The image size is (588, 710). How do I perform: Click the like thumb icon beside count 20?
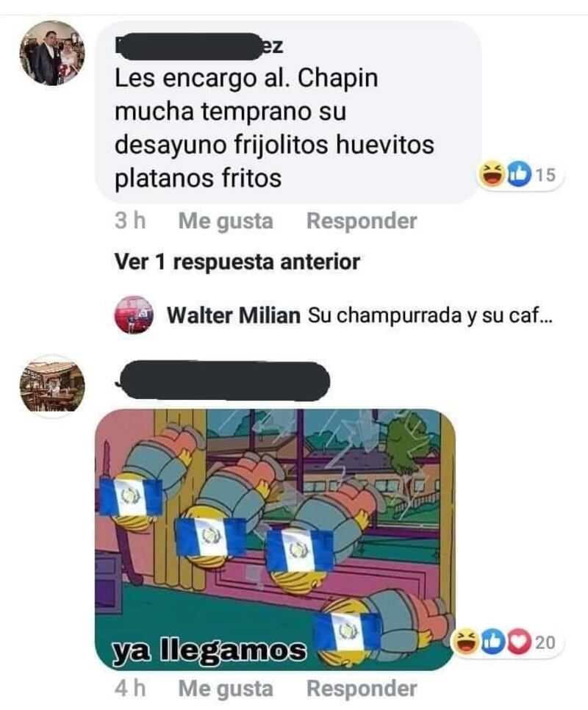(494, 642)
